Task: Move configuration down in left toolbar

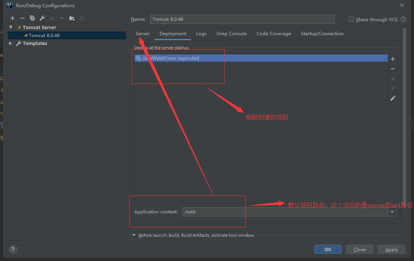Action: click(x=62, y=18)
